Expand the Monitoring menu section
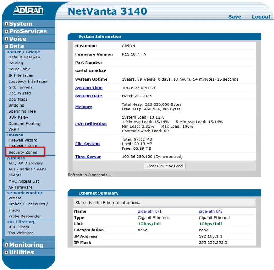Viewport: 274px width, 270px height. click(x=6, y=245)
